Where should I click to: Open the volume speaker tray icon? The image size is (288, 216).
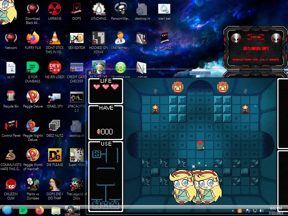(261, 211)
